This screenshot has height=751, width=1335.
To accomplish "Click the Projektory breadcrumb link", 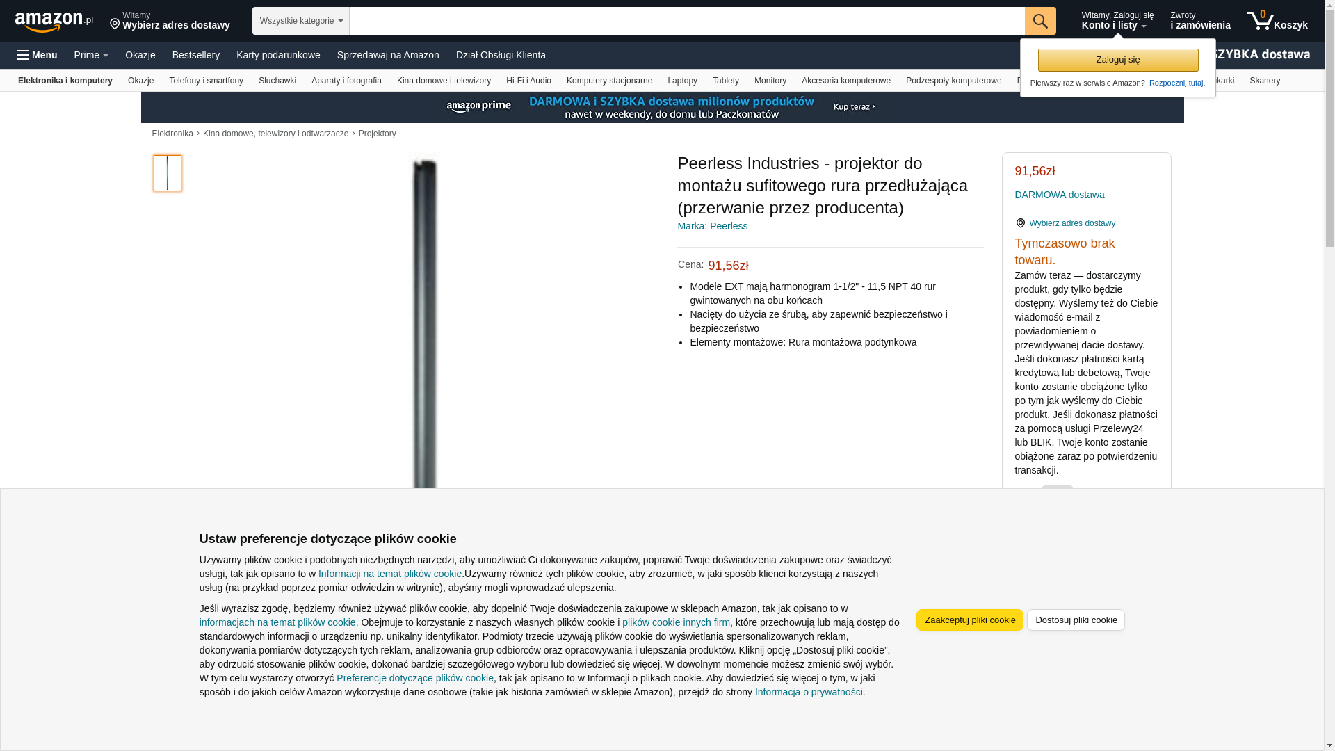I will (378, 134).
